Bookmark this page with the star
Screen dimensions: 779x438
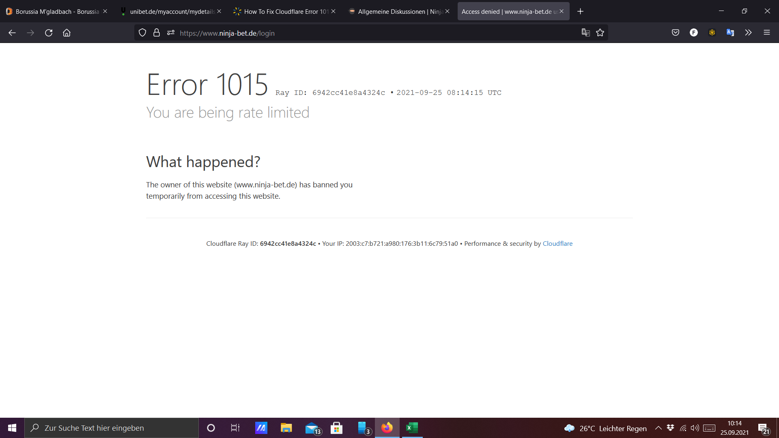600,33
